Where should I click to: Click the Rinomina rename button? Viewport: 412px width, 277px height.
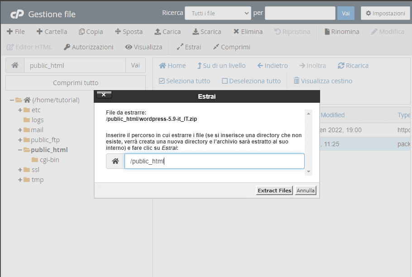342,32
